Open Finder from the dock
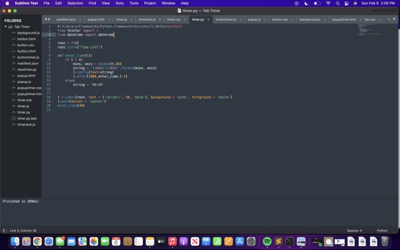 pyautogui.click(x=15, y=241)
